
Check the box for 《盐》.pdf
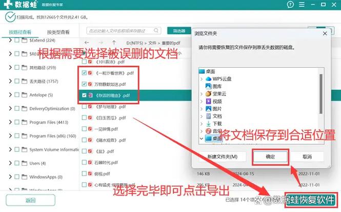pyautogui.click(x=84, y=151)
